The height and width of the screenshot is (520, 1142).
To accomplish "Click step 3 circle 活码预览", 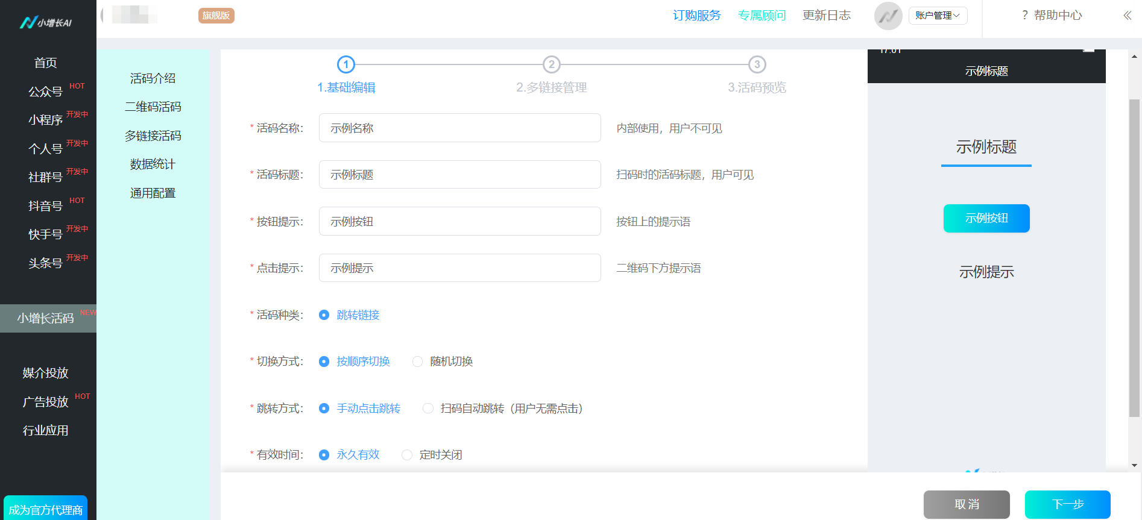I will coord(757,64).
